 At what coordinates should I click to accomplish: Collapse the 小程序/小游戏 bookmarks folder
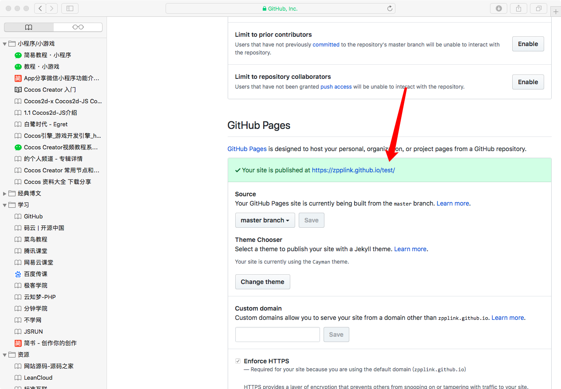pos(5,44)
